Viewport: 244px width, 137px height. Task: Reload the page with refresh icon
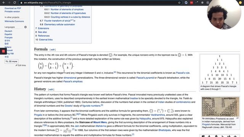(x=14, y=3)
